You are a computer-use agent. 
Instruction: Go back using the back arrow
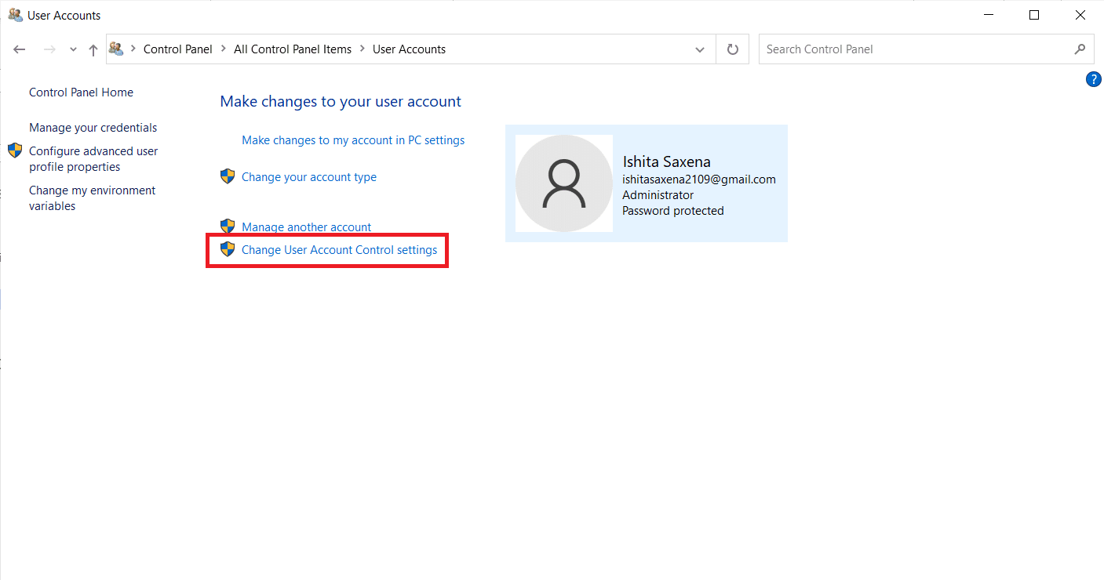click(x=19, y=49)
